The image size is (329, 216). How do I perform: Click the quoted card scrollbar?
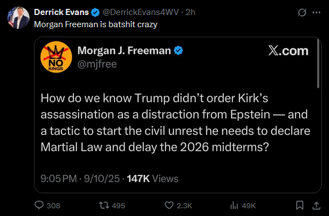click(x=318, y=64)
